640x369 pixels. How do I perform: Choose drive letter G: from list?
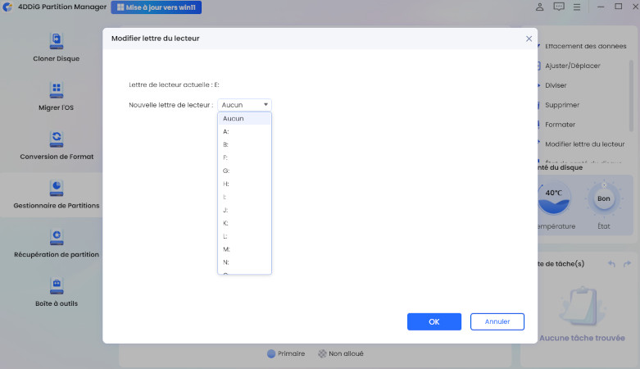click(244, 171)
